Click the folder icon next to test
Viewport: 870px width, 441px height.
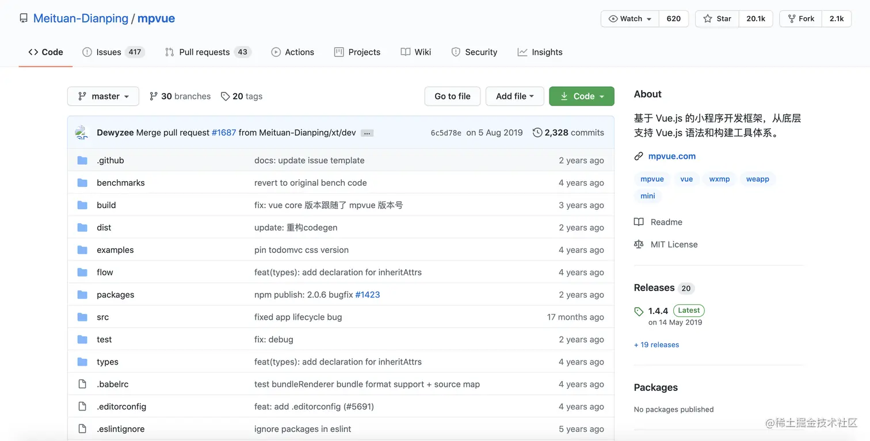coord(82,340)
